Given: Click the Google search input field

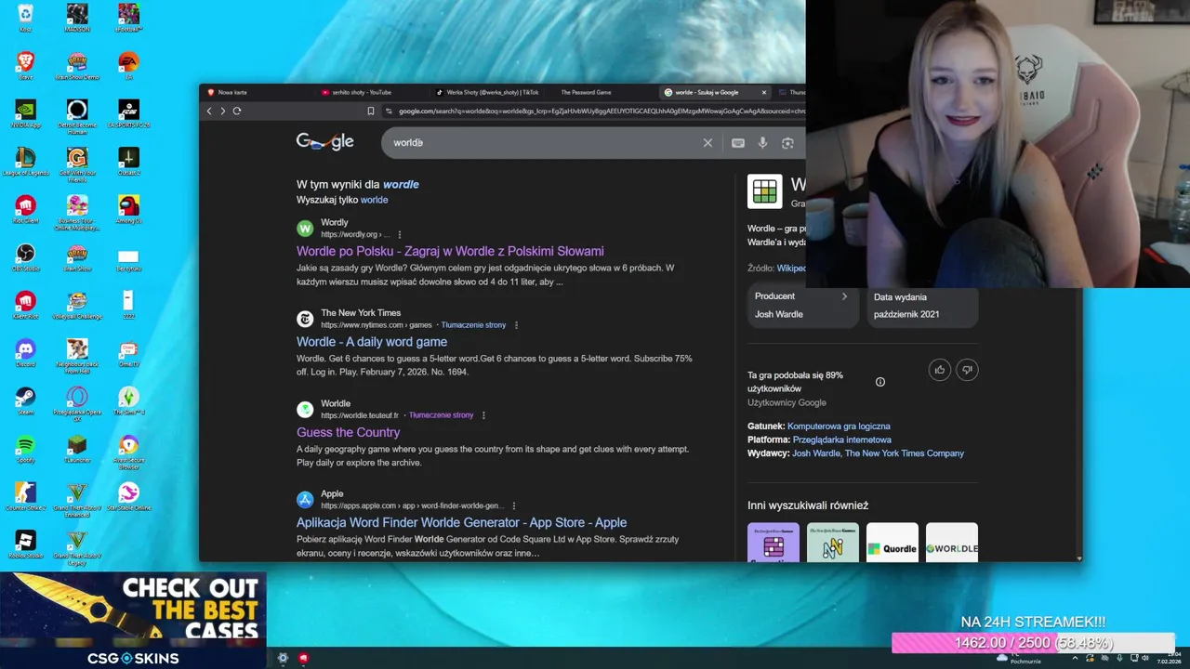Looking at the screenshot, I should [x=544, y=143].
